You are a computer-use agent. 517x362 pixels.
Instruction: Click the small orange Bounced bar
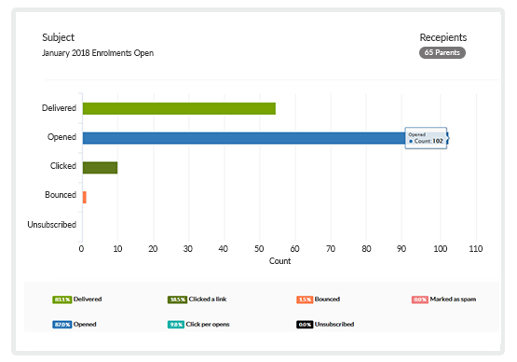click(x=85, y=197)
